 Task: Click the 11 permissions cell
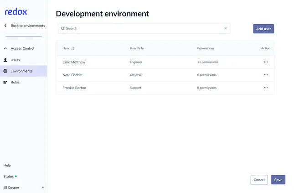[207, 62]
